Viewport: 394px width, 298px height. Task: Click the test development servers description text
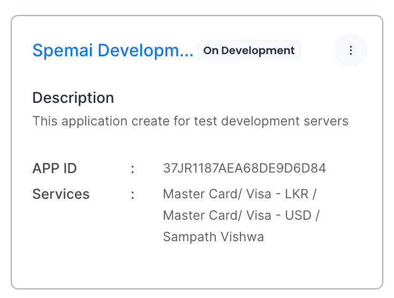pos(190,121)
